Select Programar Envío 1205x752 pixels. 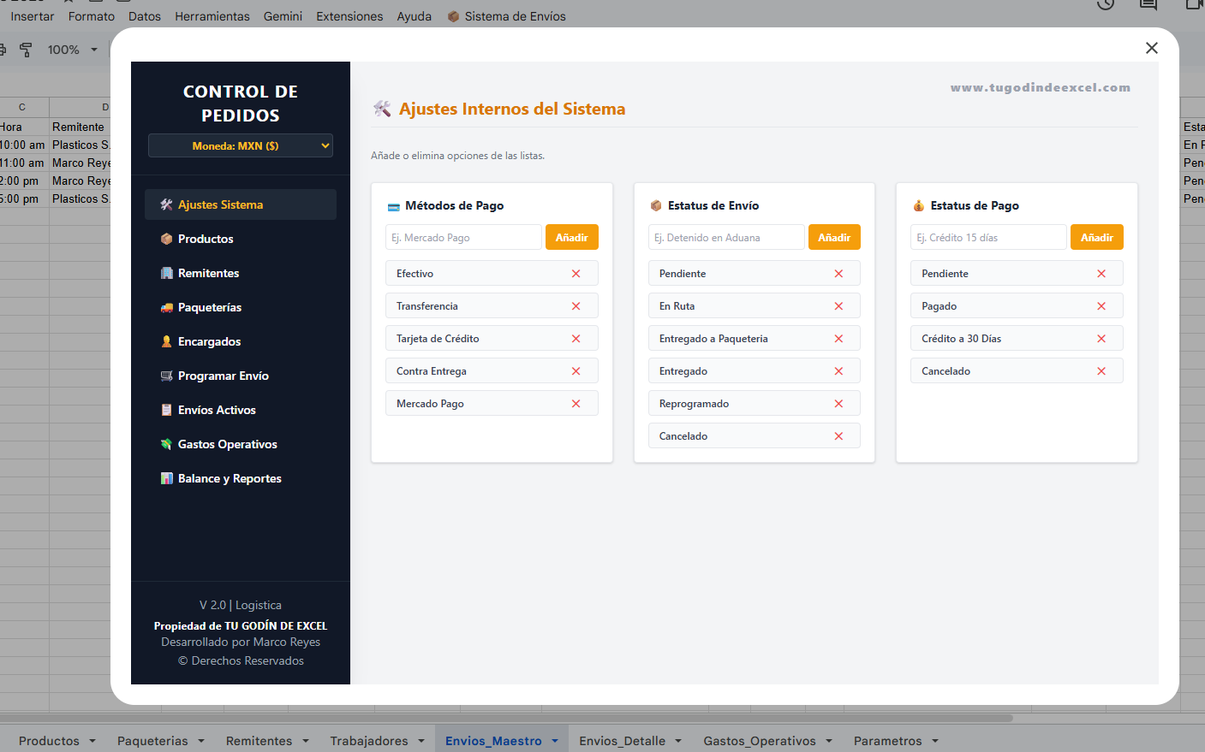(241, 376)
